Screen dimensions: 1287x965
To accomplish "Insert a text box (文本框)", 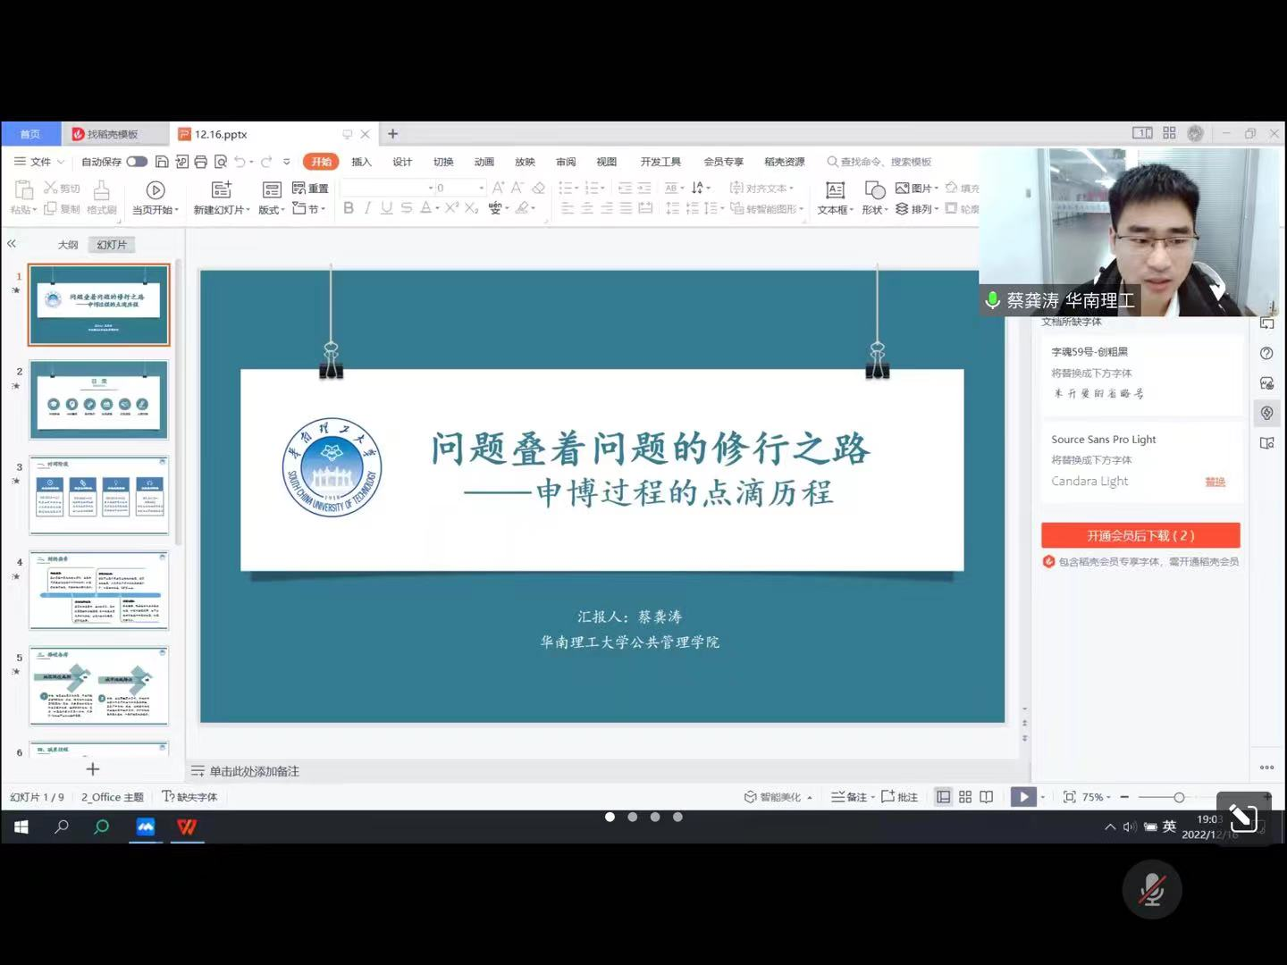I will [835, 189].
